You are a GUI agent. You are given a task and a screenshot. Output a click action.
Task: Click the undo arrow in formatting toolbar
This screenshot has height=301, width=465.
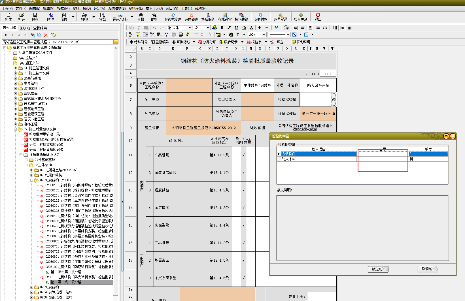[x=154, y=28]
